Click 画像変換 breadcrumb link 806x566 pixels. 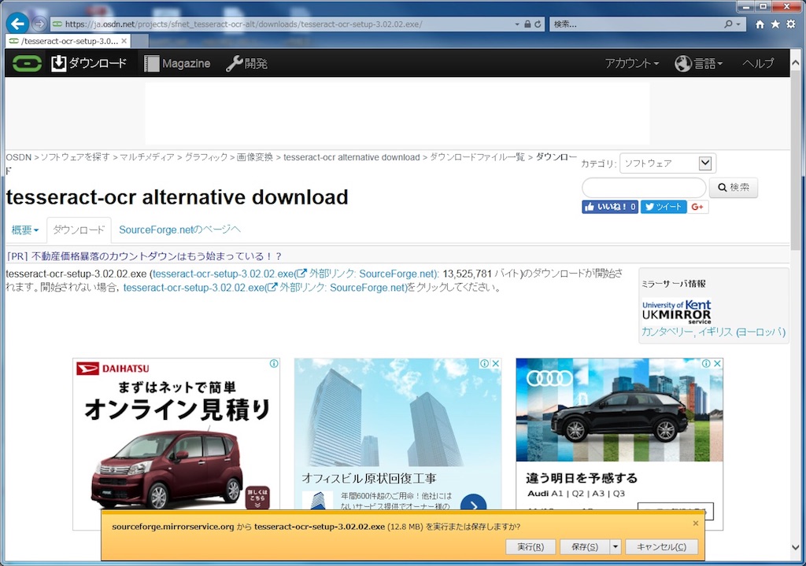(254, 157)
